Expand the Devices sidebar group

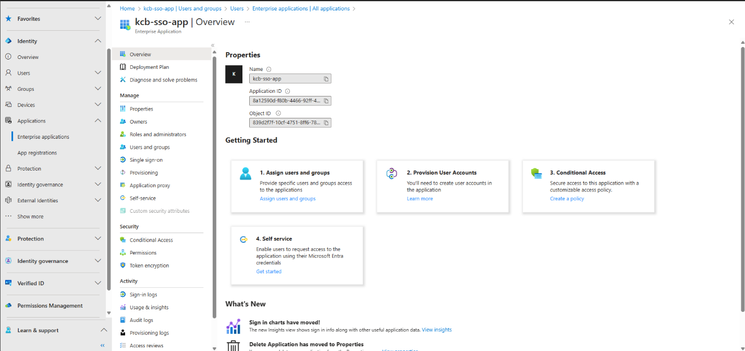pos(98,105)
